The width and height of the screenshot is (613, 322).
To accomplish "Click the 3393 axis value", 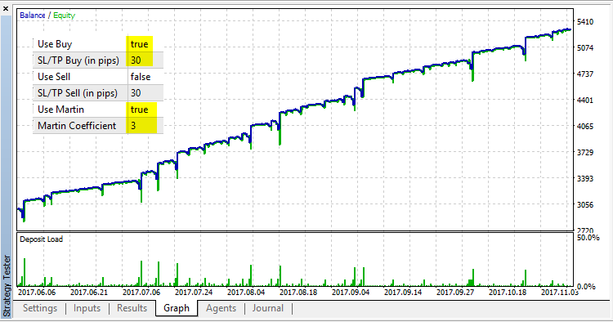I will 585,179.
